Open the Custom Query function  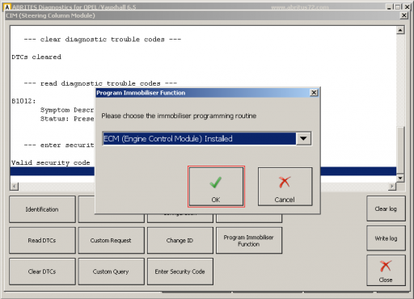[111, 272]
